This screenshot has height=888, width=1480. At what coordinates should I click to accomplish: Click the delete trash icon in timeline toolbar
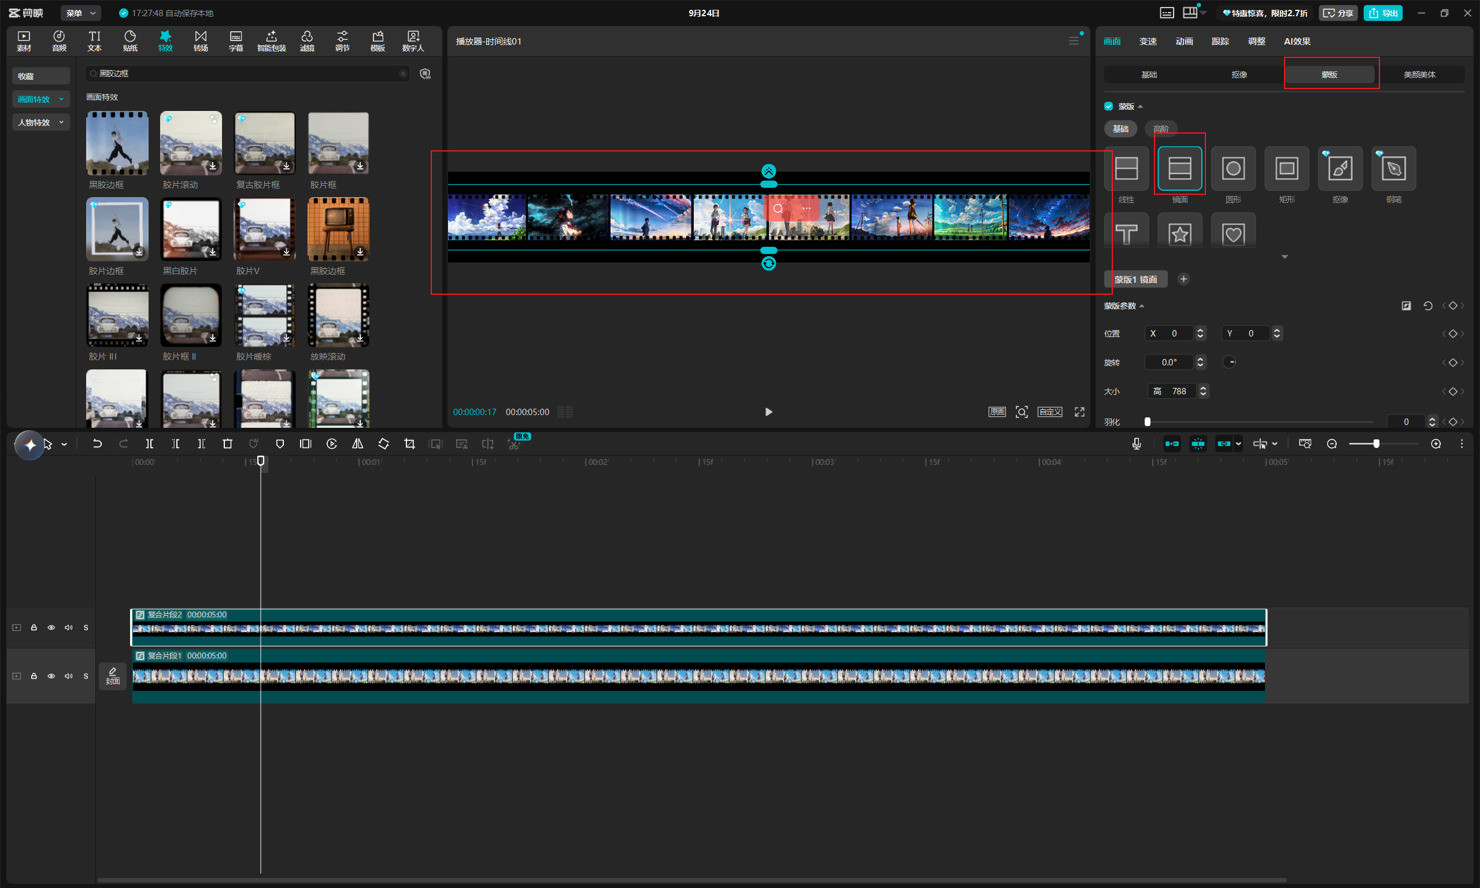[x=227, y=444]
